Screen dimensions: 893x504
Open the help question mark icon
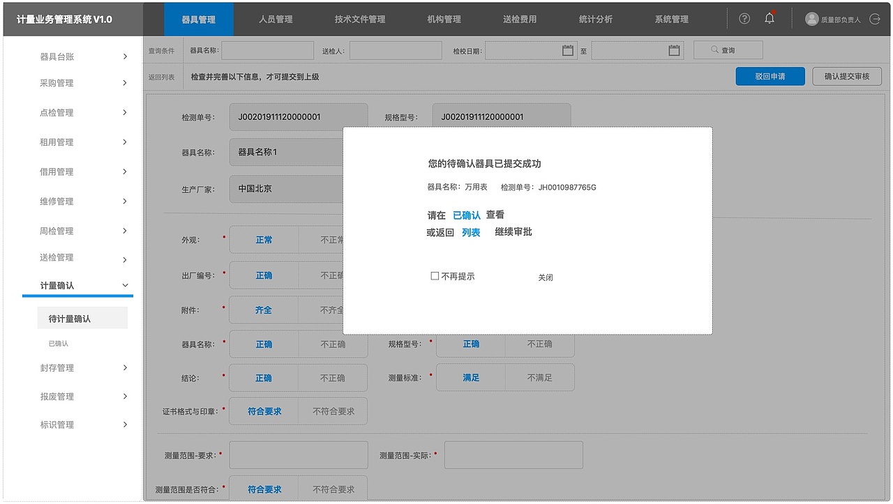(x=744, y=19)
